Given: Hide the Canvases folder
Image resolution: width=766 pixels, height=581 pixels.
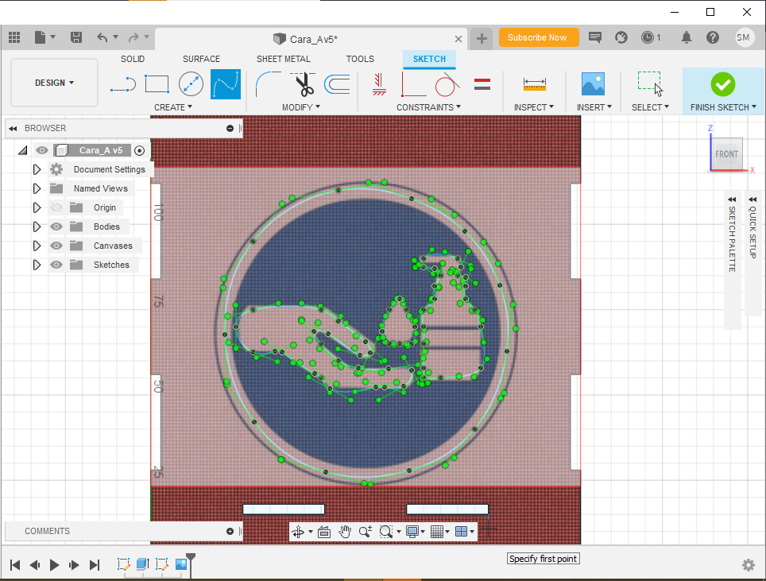Looking at the screenshot, I should click(x=56, y=246).
